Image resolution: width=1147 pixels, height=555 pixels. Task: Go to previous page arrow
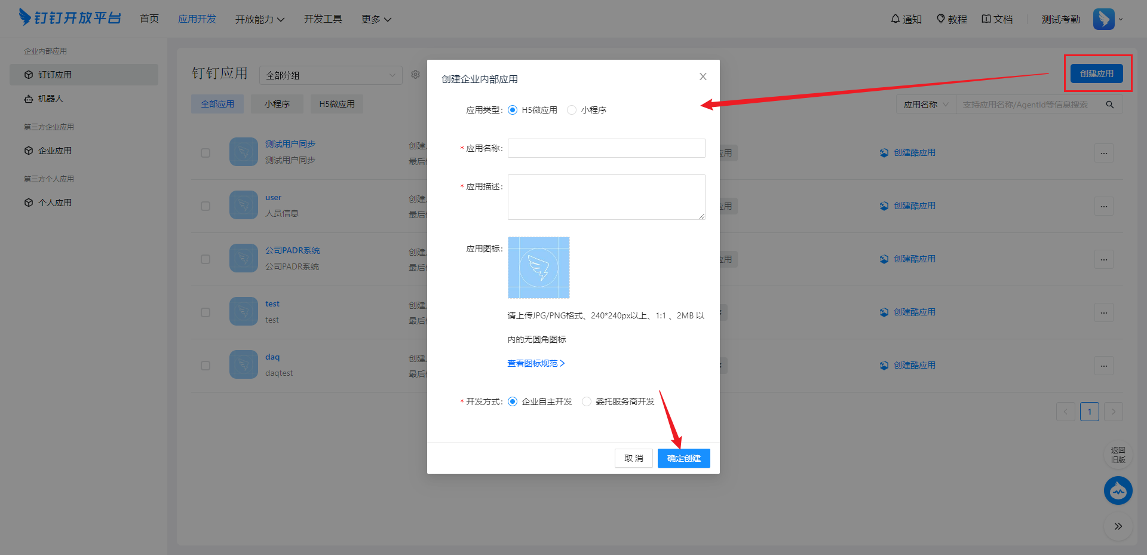click(1065, 412)
